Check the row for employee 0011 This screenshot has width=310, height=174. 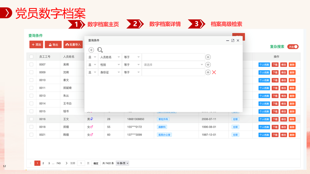(x=31, y=88)
